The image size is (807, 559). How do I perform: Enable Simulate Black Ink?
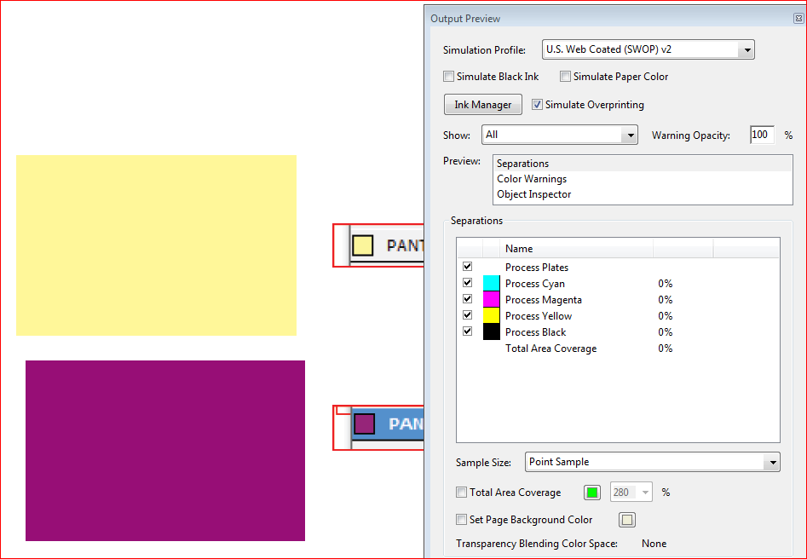tap(448, 76)
